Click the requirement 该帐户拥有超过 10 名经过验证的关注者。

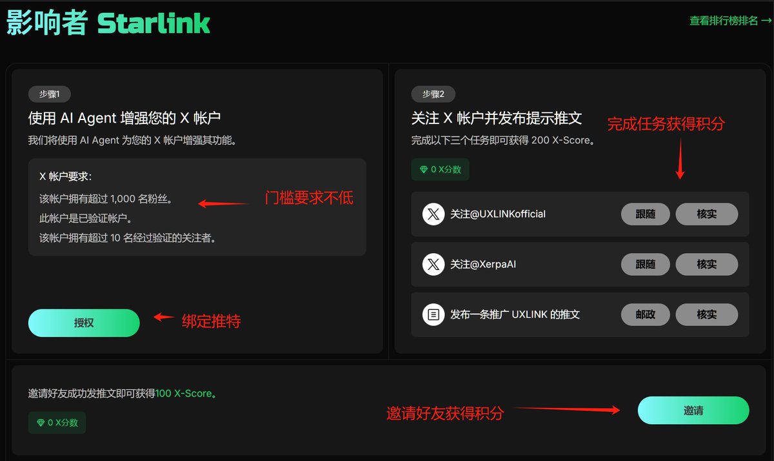click(x=128, y=238)
